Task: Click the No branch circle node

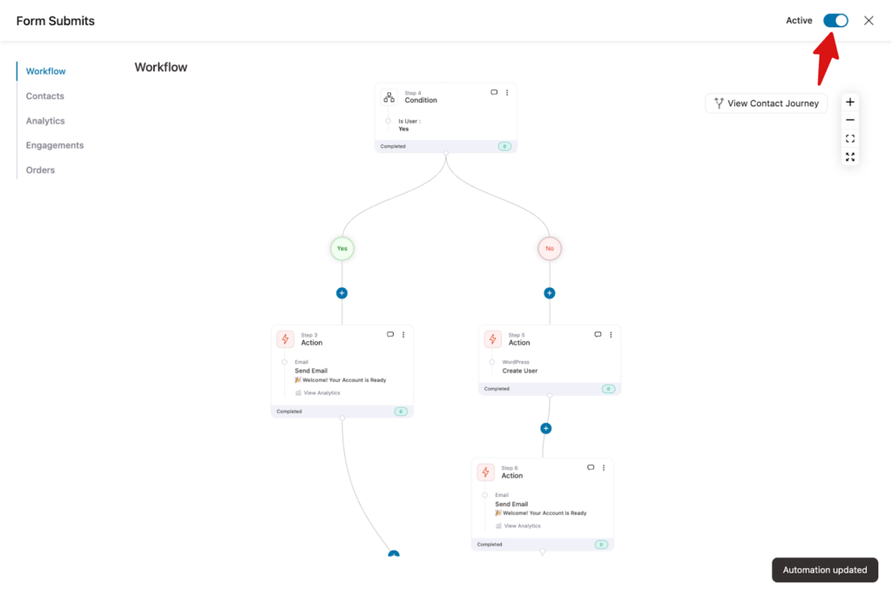Action: [x=550, y=248]
